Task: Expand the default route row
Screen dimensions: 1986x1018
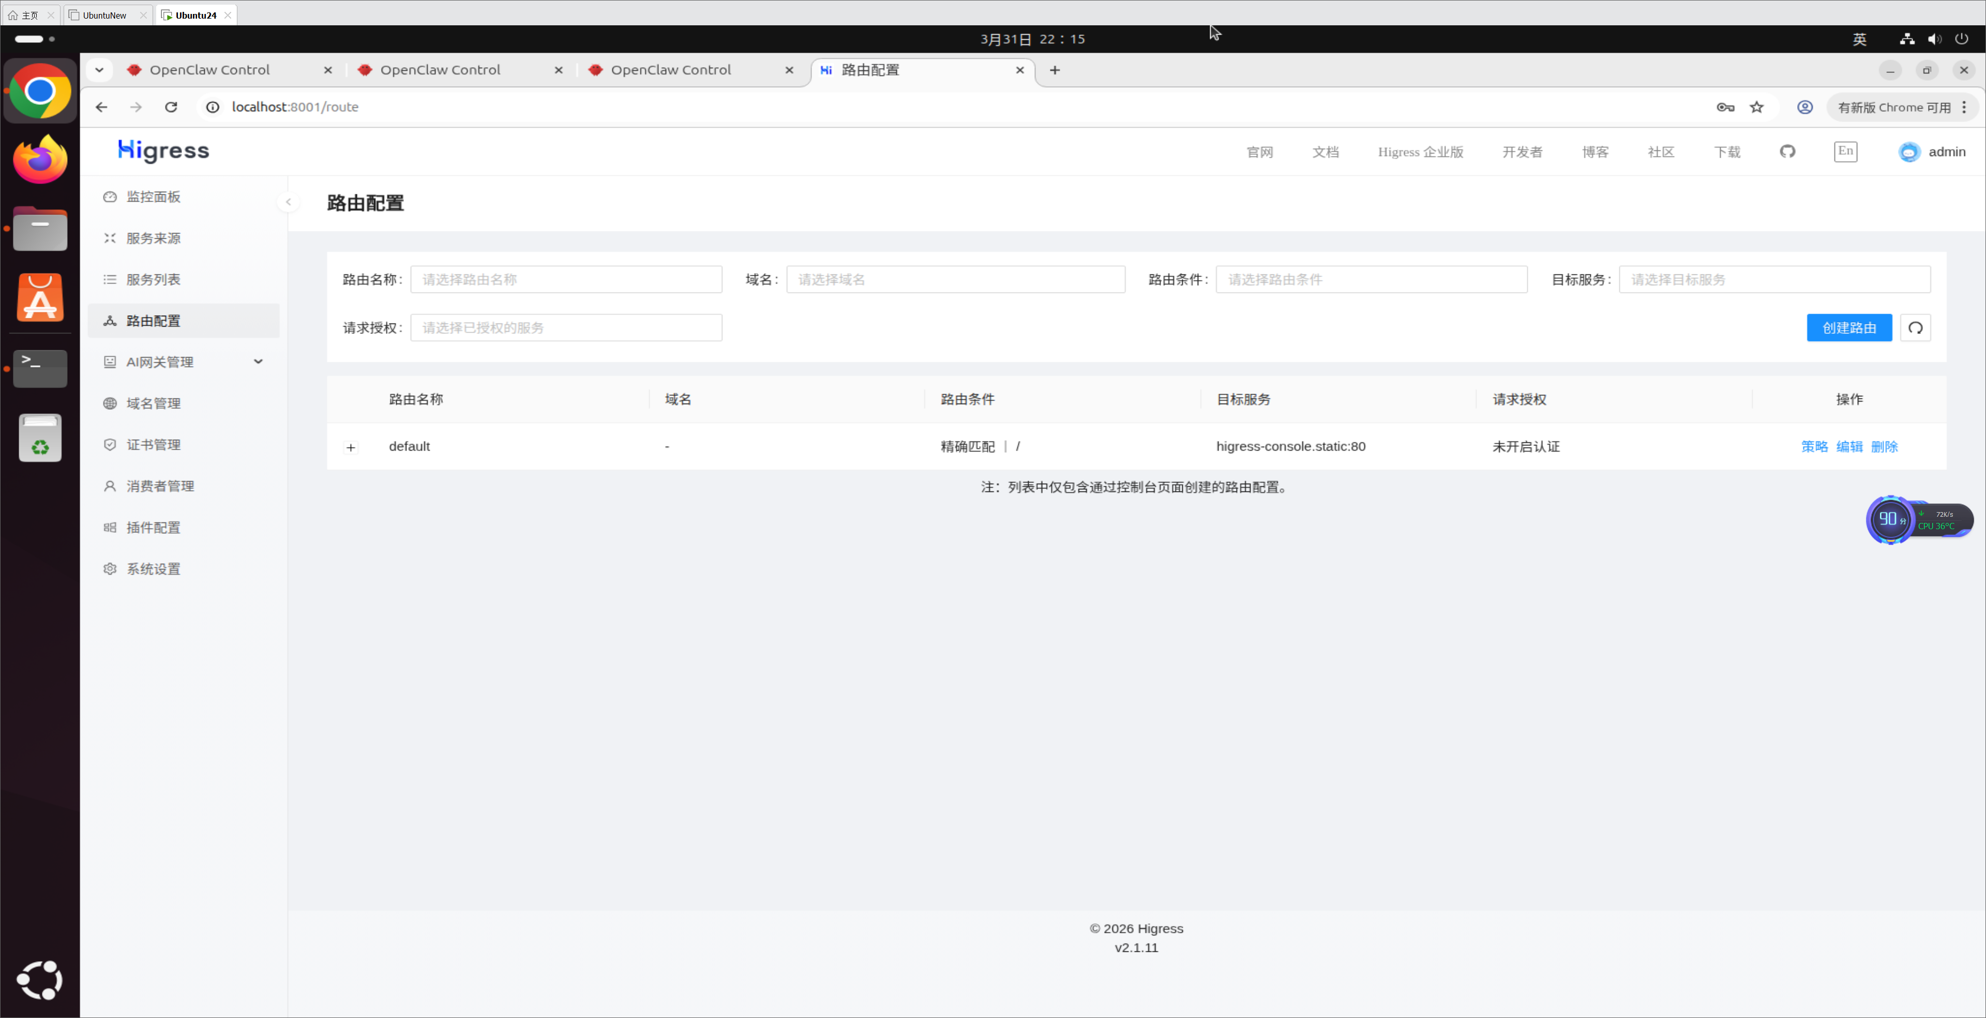Action: [351, 448]
